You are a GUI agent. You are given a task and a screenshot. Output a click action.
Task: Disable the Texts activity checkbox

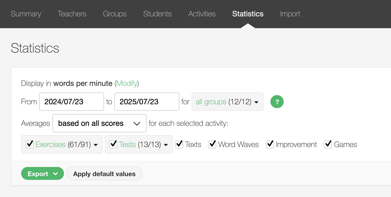[x=179, y=144]
